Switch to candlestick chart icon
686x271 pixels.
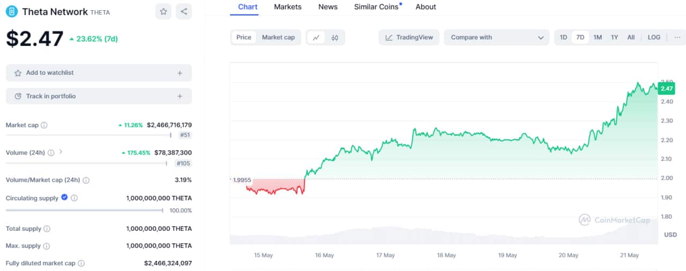click(335, 37)
